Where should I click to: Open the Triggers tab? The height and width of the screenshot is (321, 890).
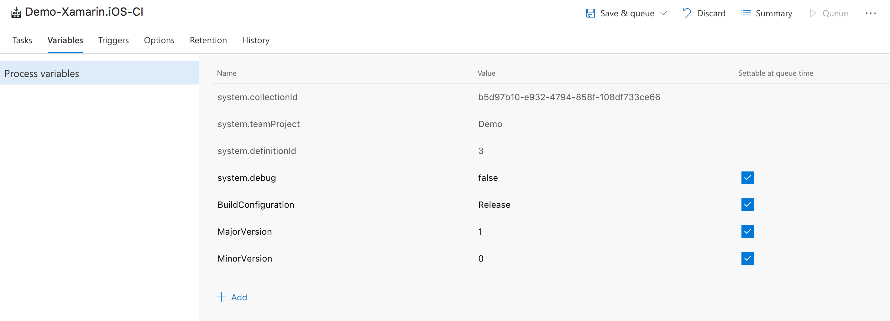click(x=113, y=40)
